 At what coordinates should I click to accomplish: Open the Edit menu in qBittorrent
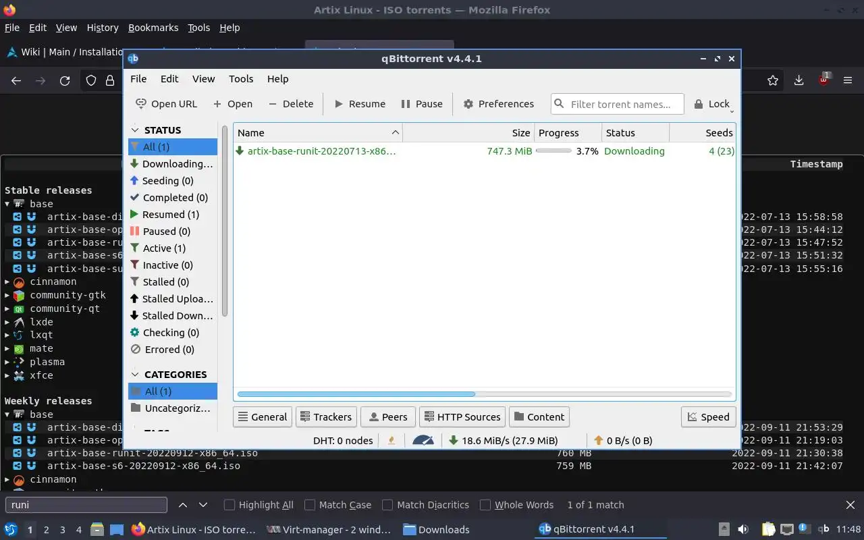(x=169, y=79)
